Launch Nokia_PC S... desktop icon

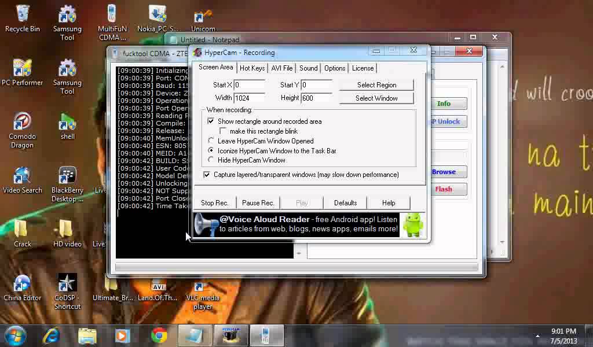click(x=158, y=18)
